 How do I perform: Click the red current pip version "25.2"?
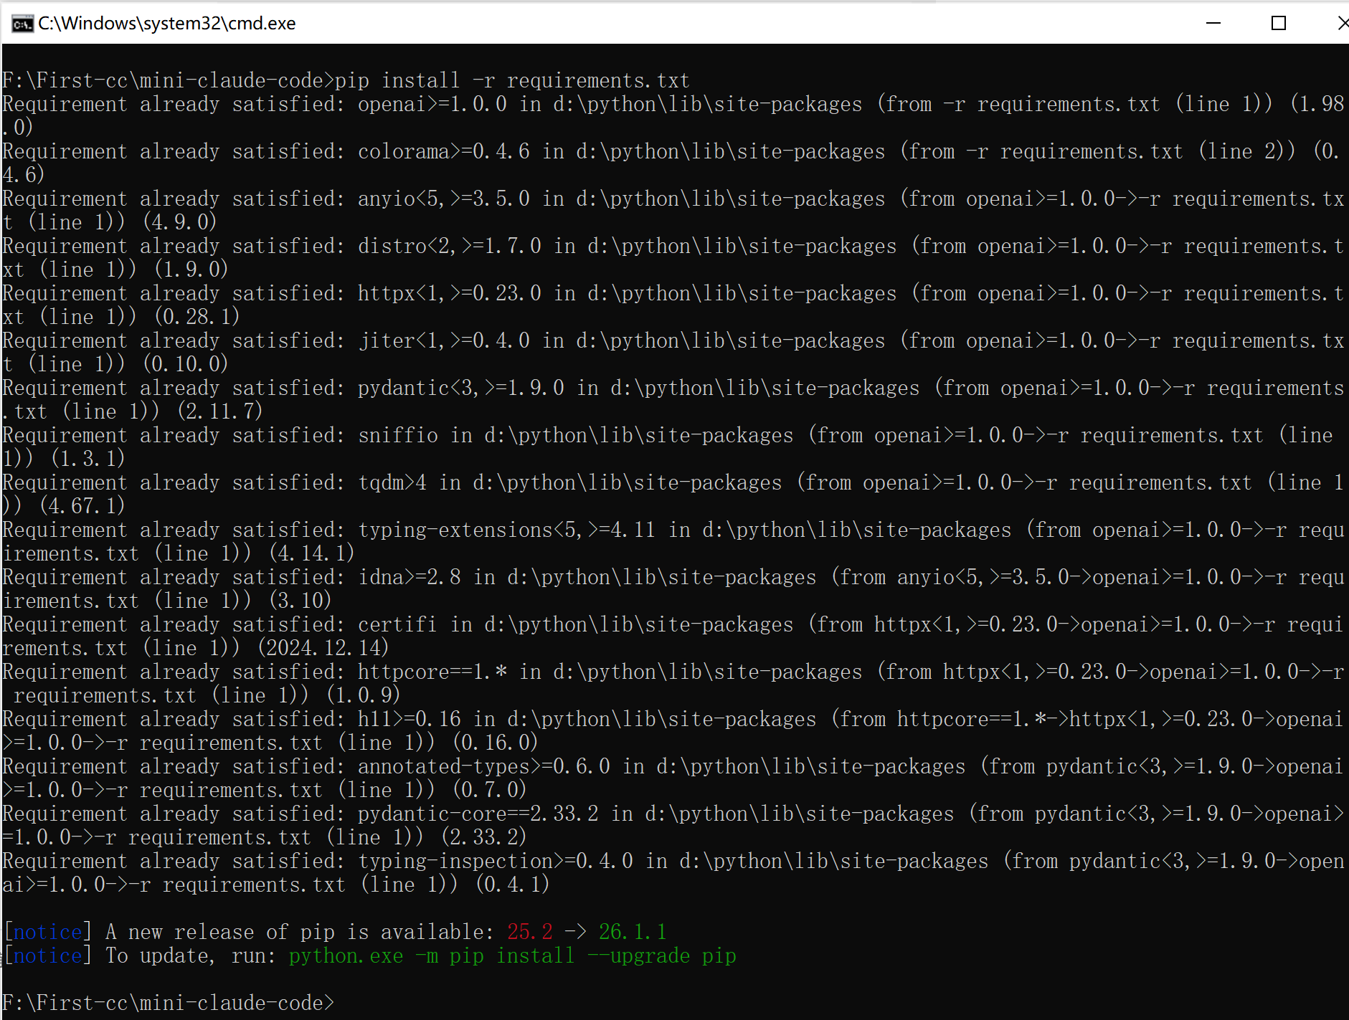coord(530,932)
